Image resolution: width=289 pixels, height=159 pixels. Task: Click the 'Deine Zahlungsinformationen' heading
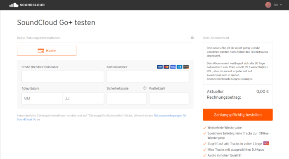tap(38, 38)
